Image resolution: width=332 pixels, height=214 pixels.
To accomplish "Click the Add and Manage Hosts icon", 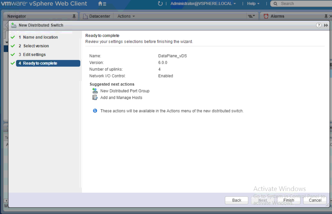I will 95,97.
